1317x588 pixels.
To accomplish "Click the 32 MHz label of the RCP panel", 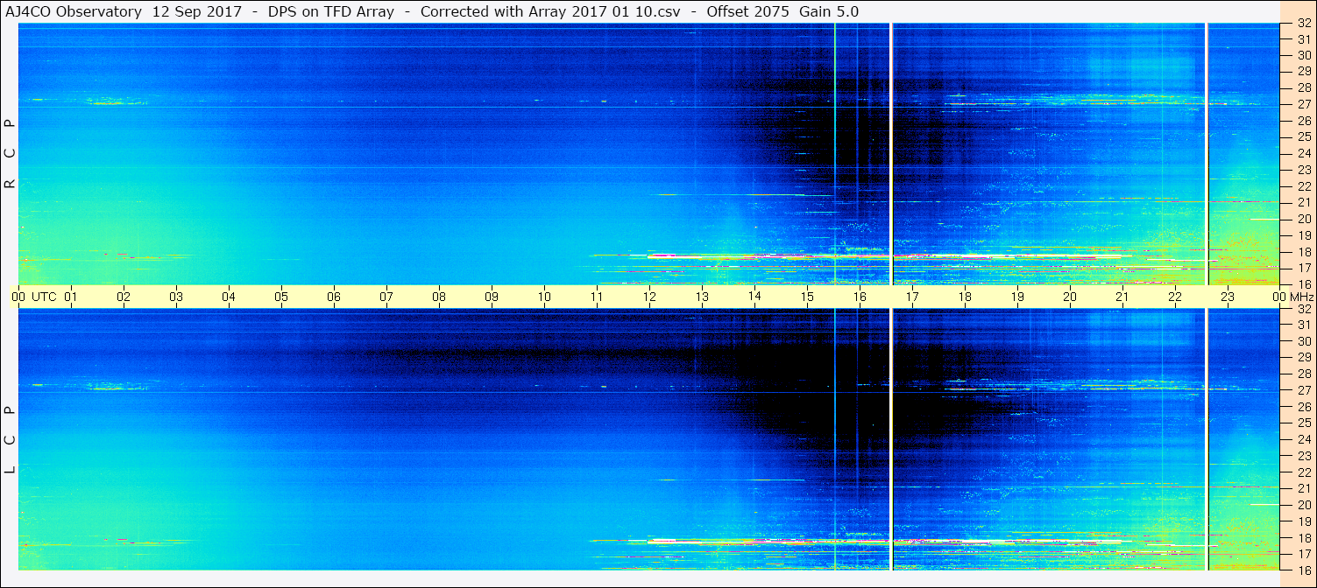I will [x=1304, y=24].
